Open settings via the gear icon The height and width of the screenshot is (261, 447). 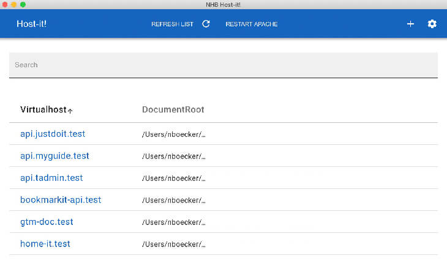coord(432,24)
